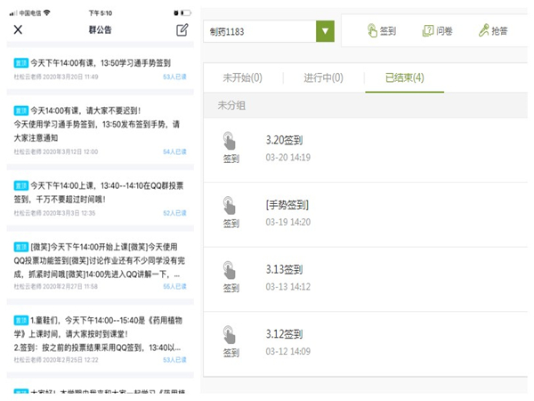
Task: Open the 3.12签到 record title
Action: [x=285, y=334]
